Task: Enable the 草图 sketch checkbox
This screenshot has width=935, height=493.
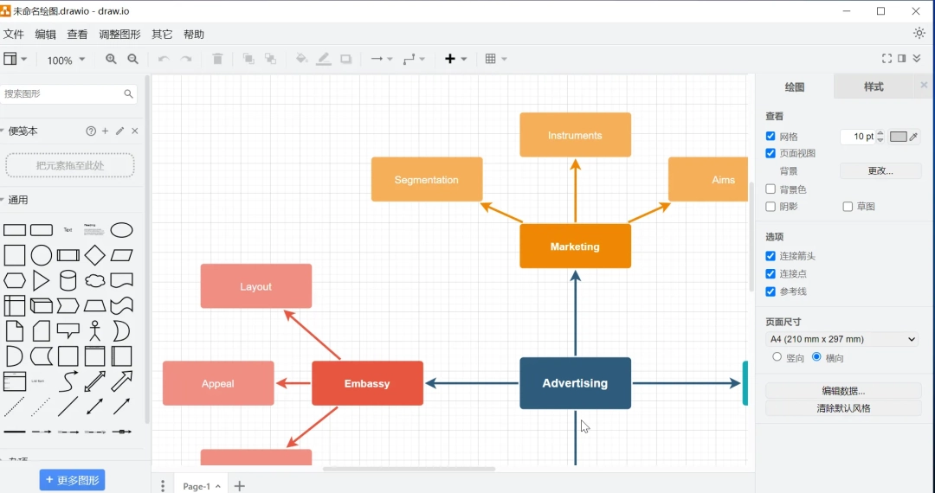Action: coord(848,207)
